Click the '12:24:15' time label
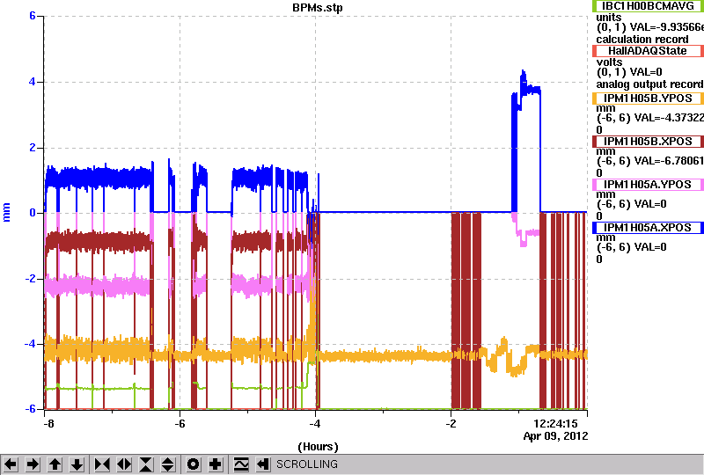This screenshot has width=704, height=475. (x=555, y=424)
